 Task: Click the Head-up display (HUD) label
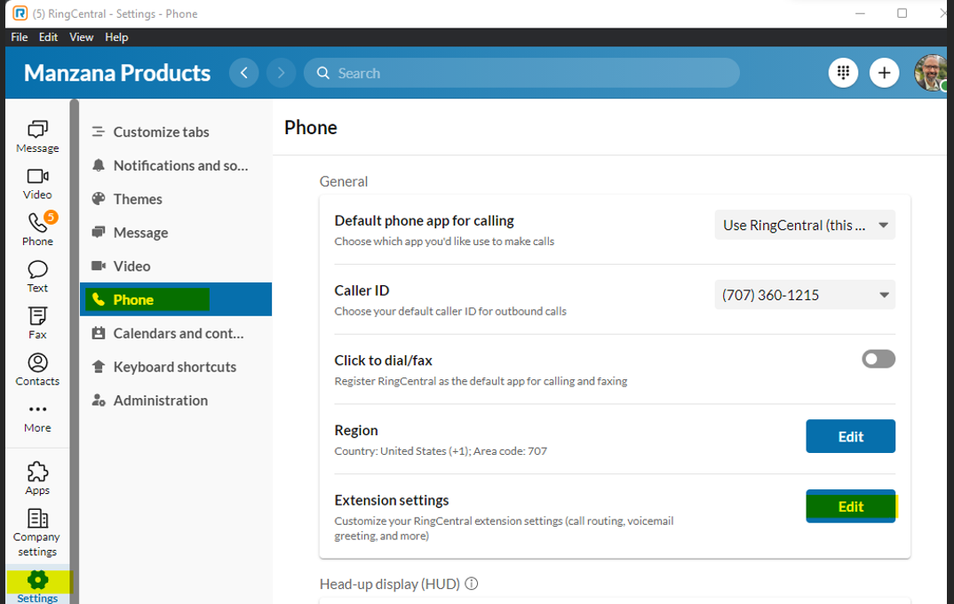(390, 584)
